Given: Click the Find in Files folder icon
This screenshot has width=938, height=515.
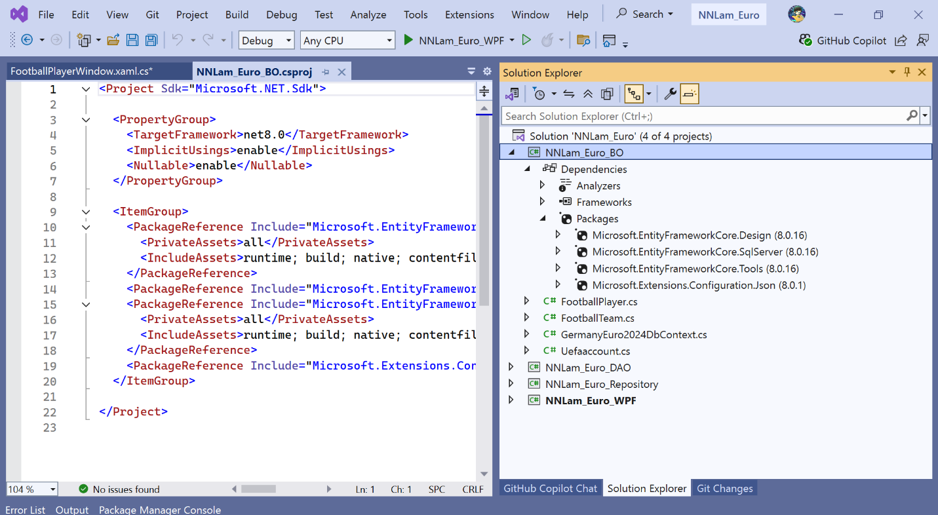Looking at the screenshot, I should pos(583,41).
